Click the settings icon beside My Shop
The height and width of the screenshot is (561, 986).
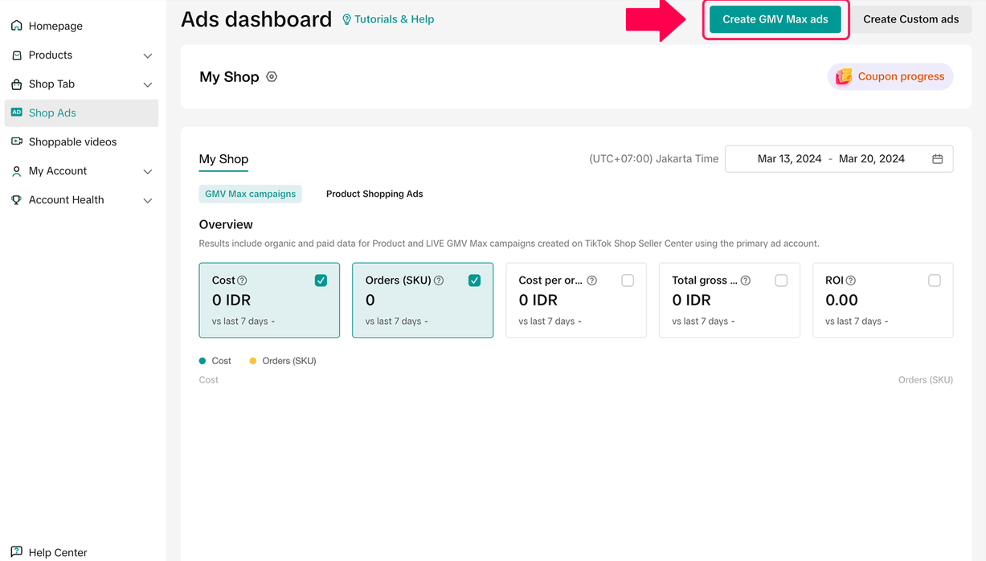pos(272,77)
